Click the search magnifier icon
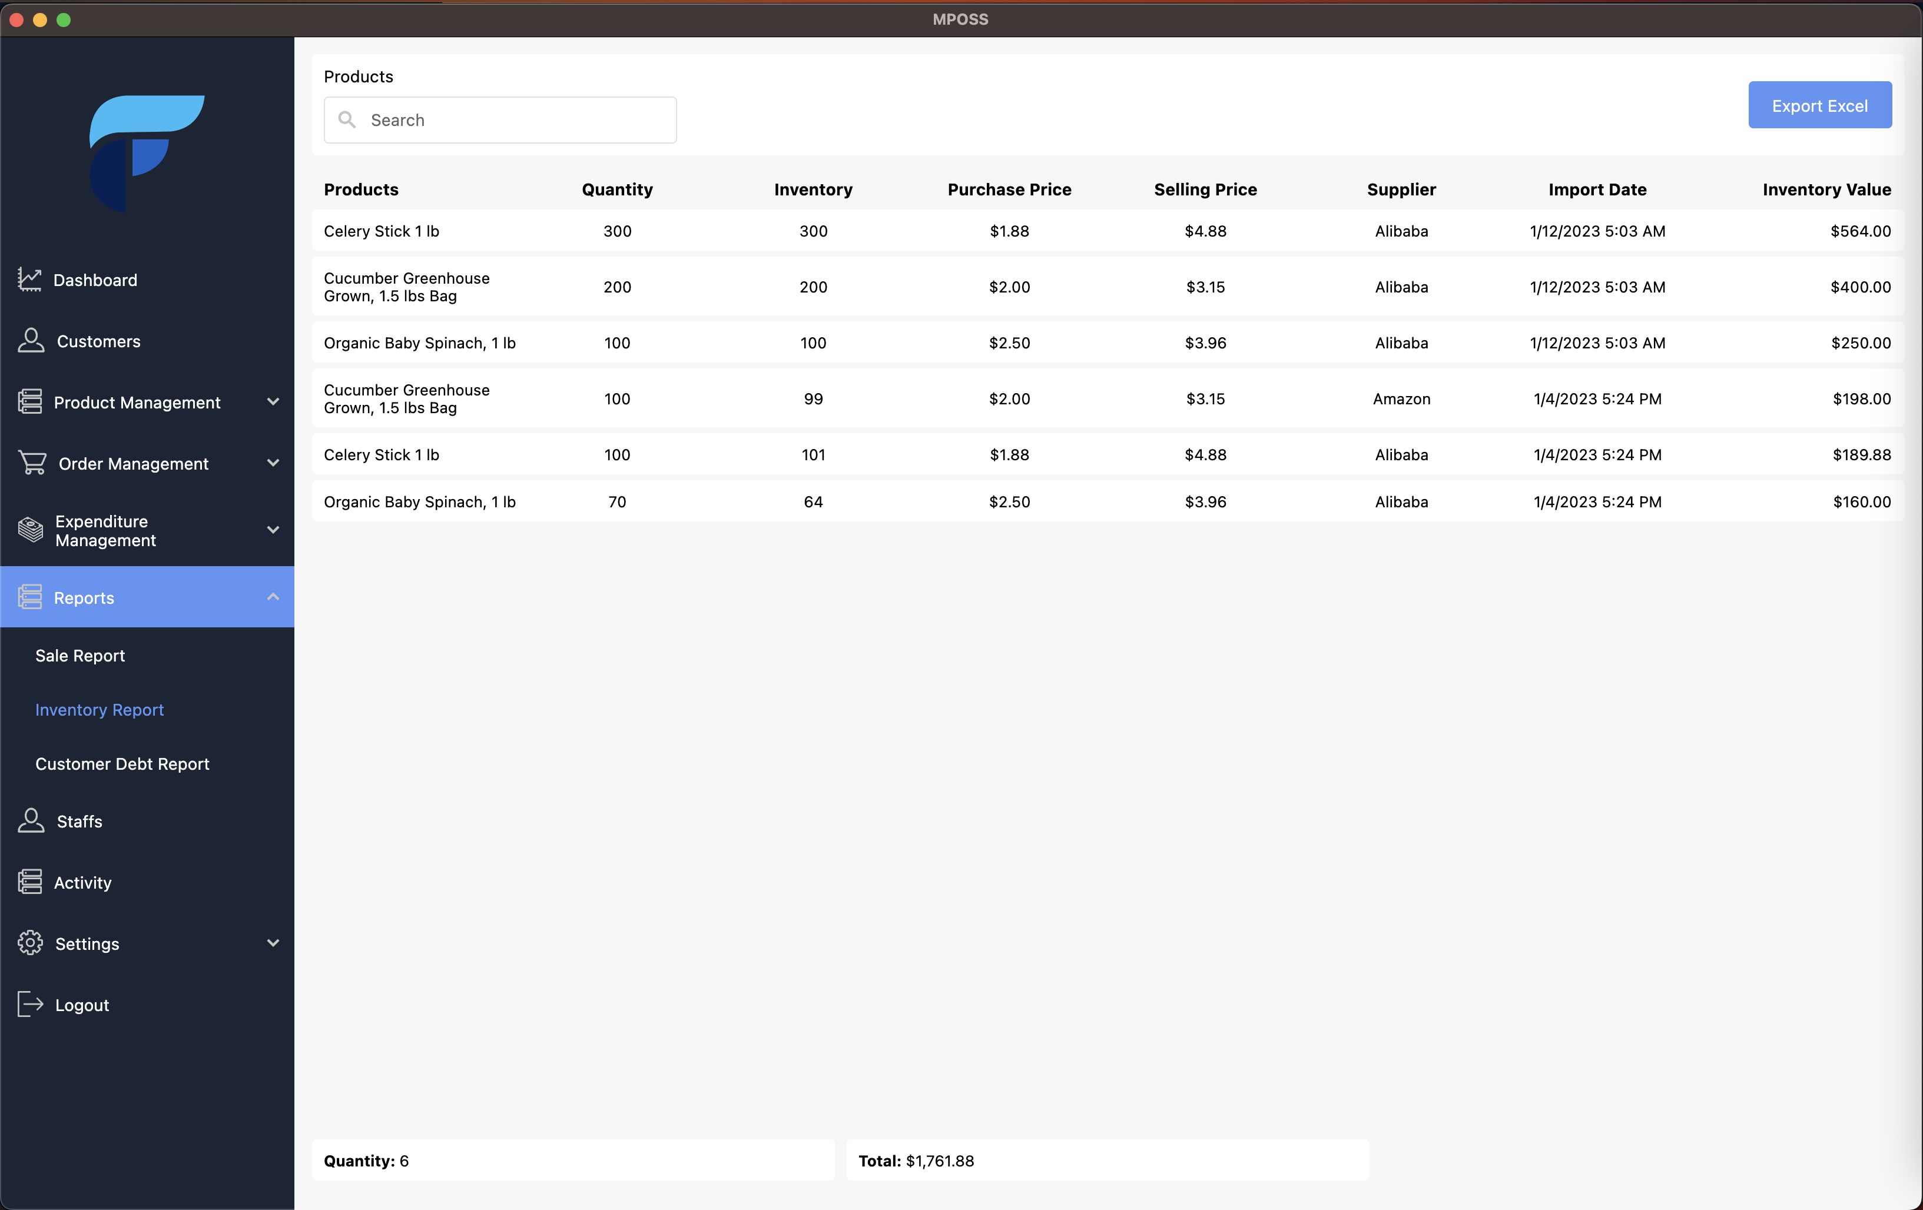Viewport: 1923px width, 1210px height. point(347,119)
